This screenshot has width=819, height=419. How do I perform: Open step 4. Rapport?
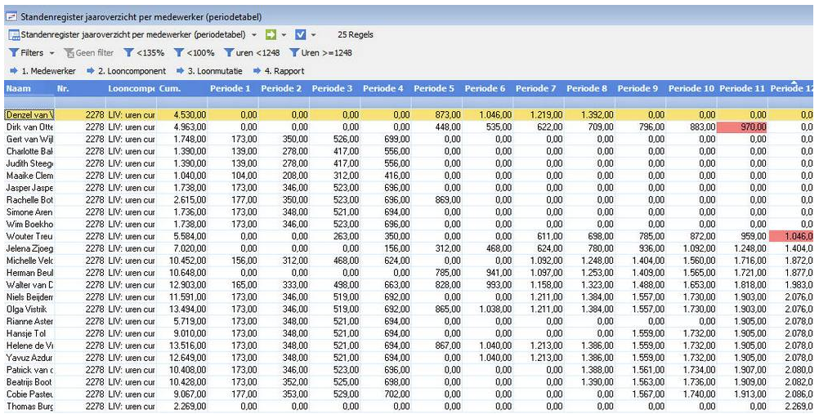click(x=279, y=71)
